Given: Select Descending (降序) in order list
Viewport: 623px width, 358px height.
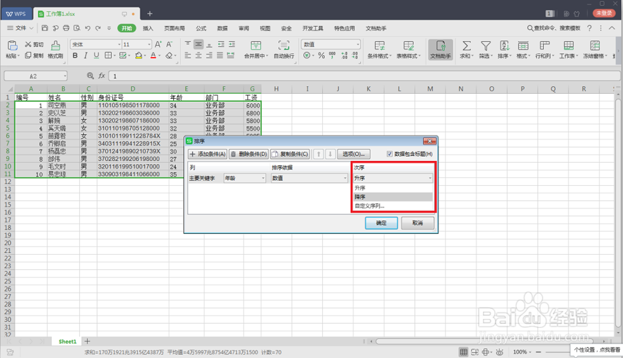Looking at the screenshot, I should 392,196.
